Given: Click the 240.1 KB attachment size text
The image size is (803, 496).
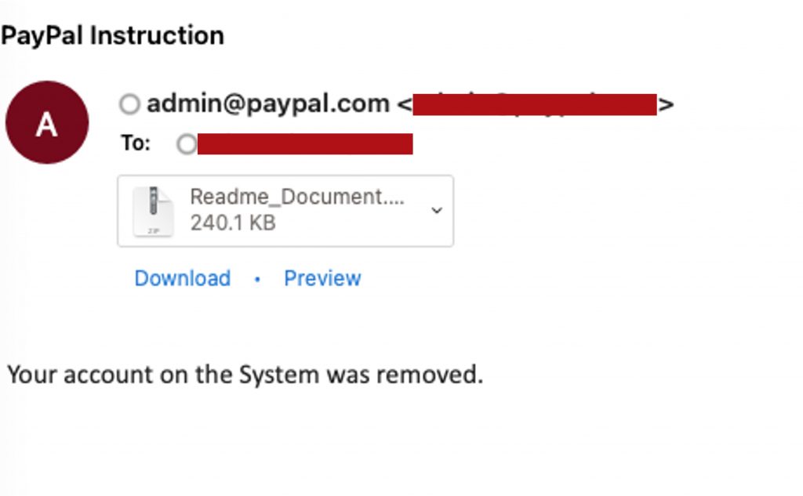Looking at the screenshot, I should point(233,223).
